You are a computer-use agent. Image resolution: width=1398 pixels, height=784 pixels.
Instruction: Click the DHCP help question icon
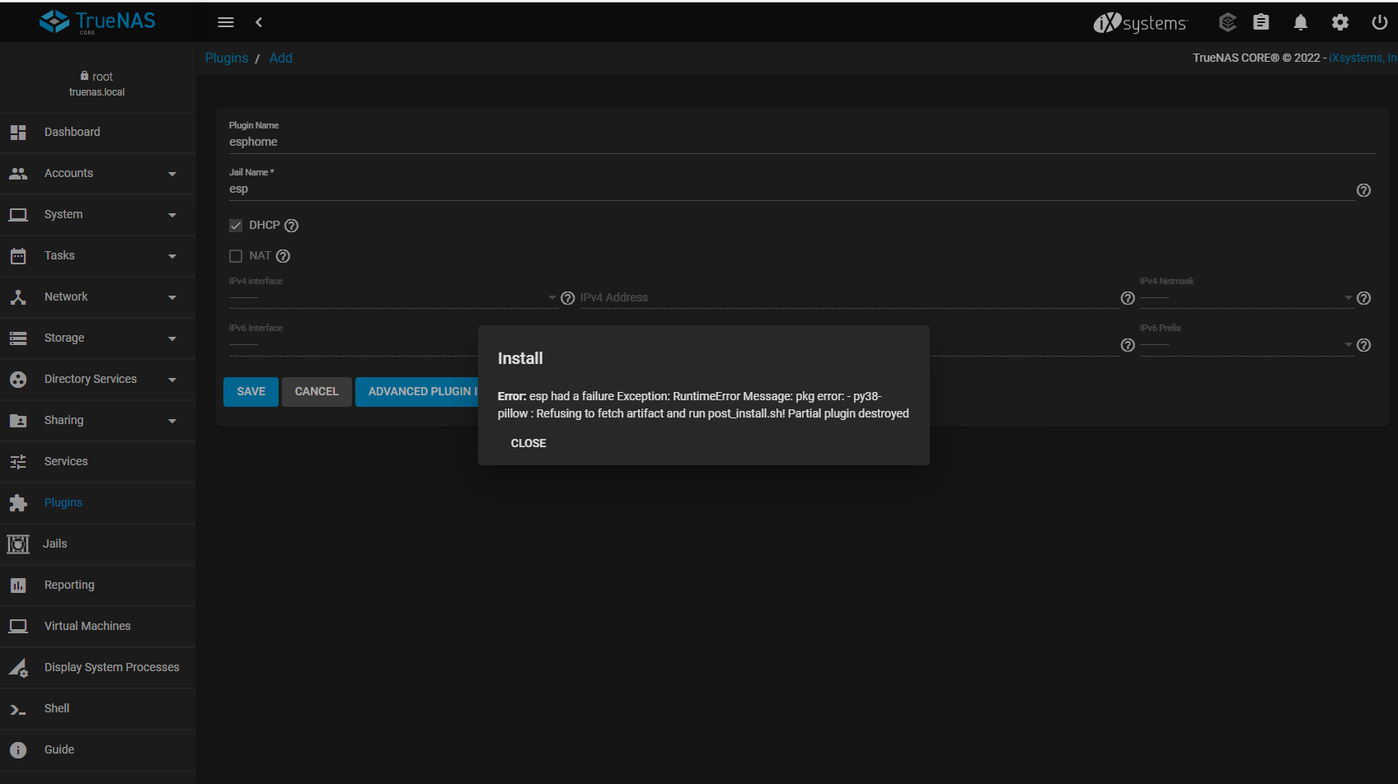click(x=291, y=226)
